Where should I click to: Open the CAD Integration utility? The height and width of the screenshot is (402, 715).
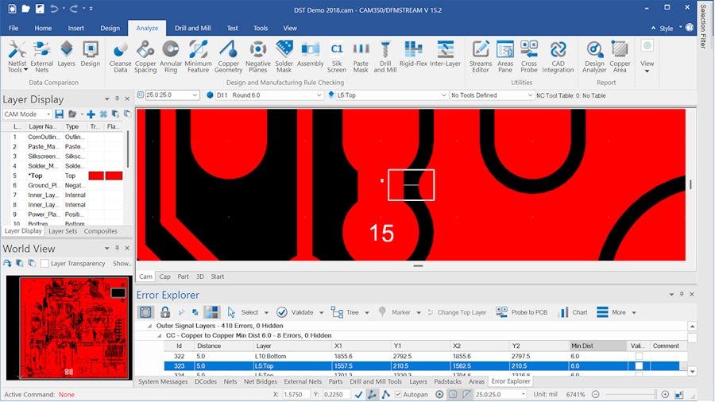[x=558, y=56]
